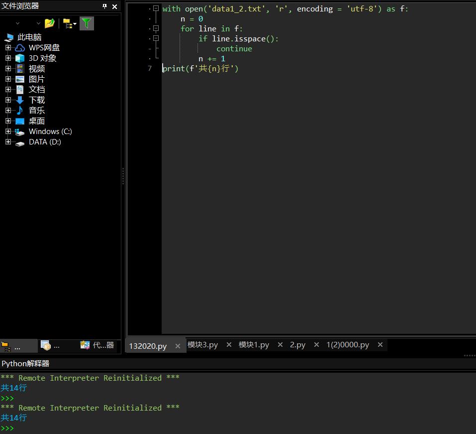Expand the 3D 对象 folder
Viewport: 476px width, 434px height.
8,58
